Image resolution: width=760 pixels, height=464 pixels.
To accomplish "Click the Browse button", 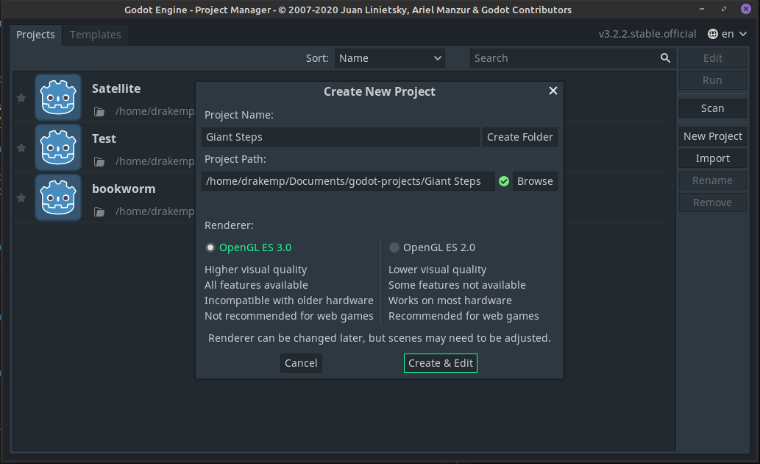I will coord(535,181).
